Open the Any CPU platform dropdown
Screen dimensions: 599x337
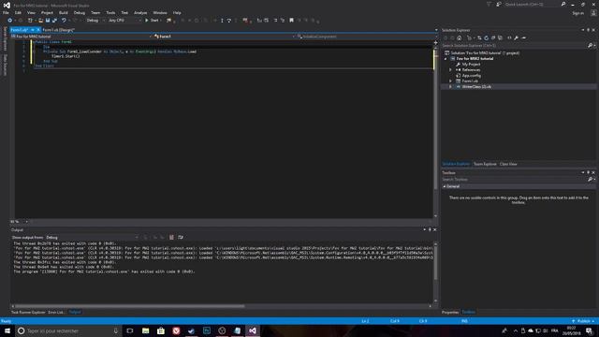(124, 21)
